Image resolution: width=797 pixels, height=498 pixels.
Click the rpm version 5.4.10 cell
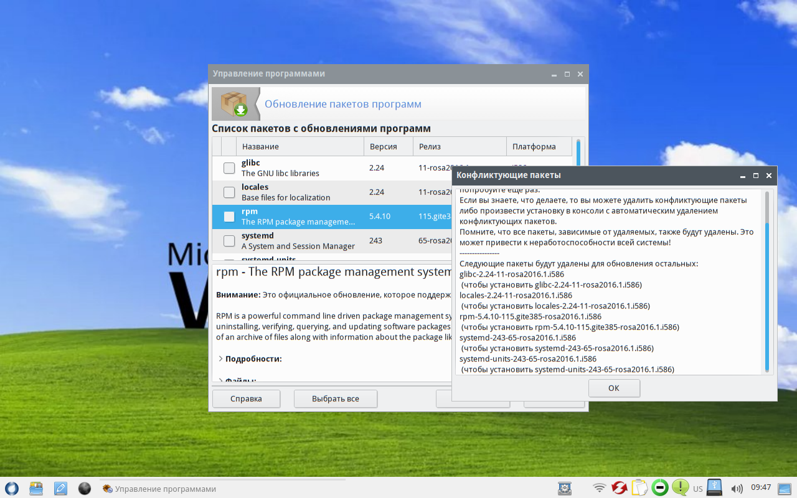tap(380, 217)
